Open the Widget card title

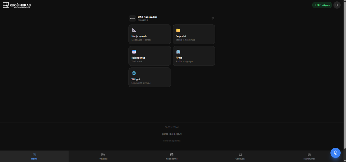pyautogui.click(x=136, y=79)
